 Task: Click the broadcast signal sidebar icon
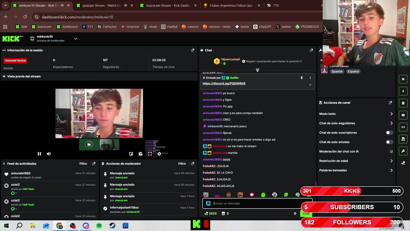403,127
